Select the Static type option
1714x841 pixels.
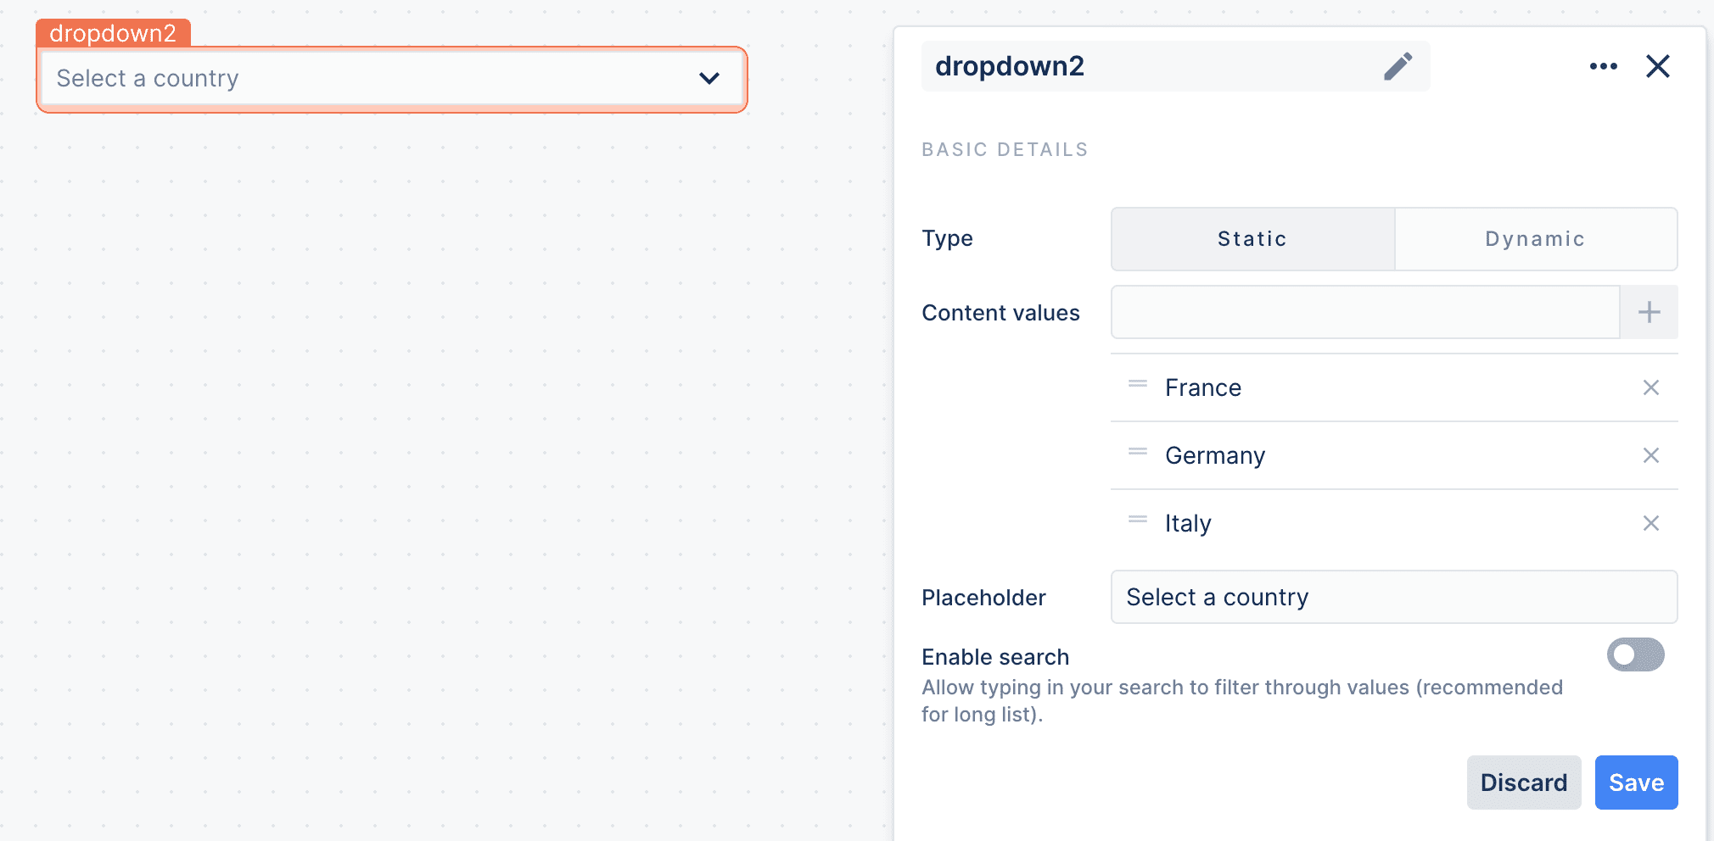(x=1252, y=239)
